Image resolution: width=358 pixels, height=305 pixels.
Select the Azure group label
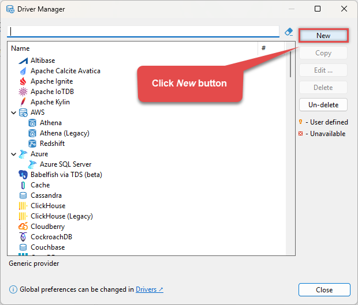click(39, 154)
